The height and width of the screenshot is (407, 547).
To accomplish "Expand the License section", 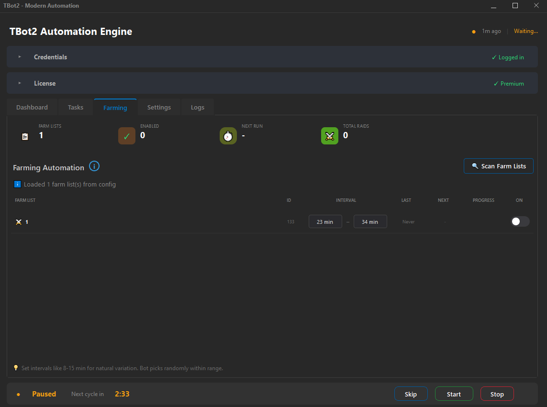I will point(19,82).
